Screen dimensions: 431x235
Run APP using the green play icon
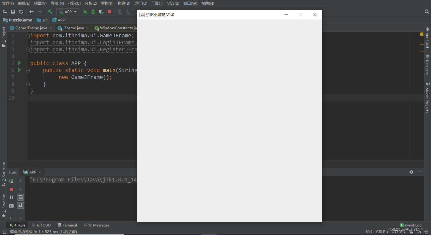pyautogui.click(x=85, y=12)
